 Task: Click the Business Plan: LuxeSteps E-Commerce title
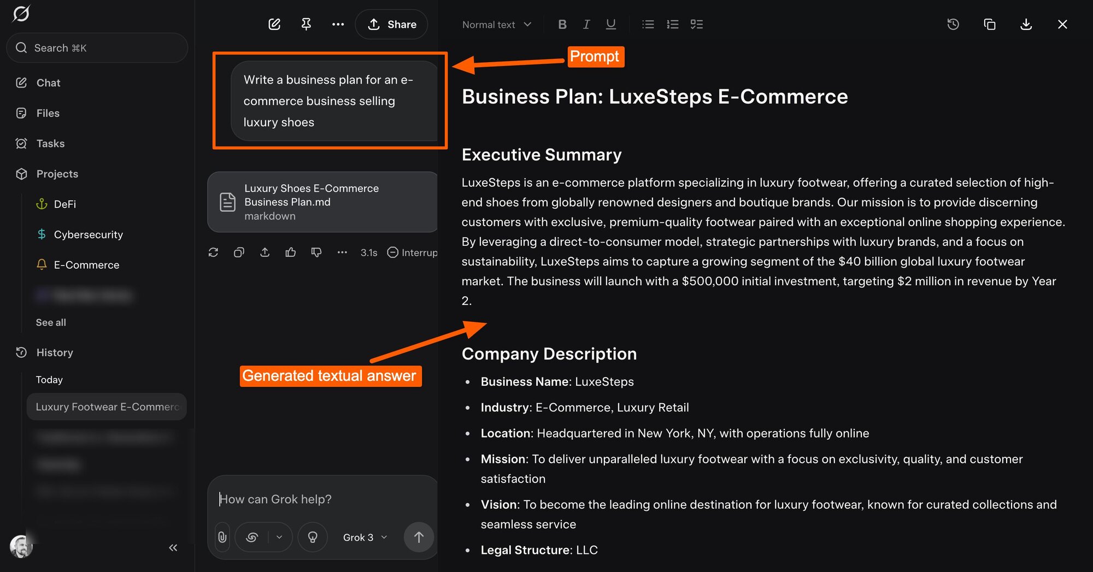click(x=655, y=97)
